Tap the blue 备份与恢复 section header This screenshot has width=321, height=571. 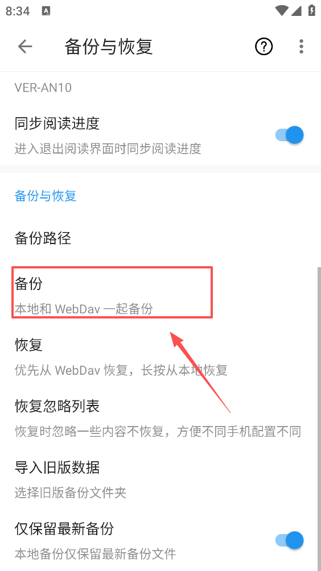[x=46, y=196]
